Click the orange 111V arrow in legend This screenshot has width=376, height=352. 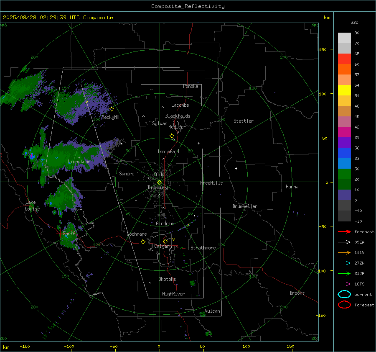tap(344, 253)
